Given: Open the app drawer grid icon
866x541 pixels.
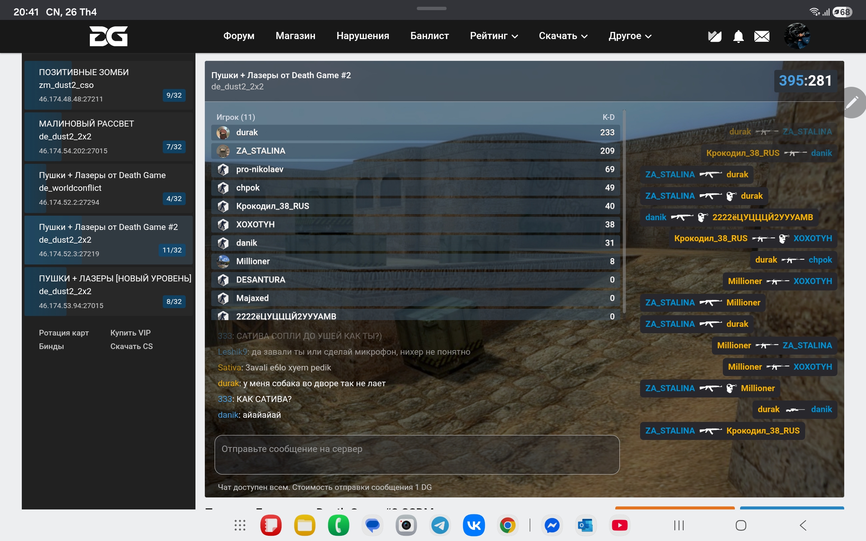Looking at the screenshot, I should (x=240, y=525).
